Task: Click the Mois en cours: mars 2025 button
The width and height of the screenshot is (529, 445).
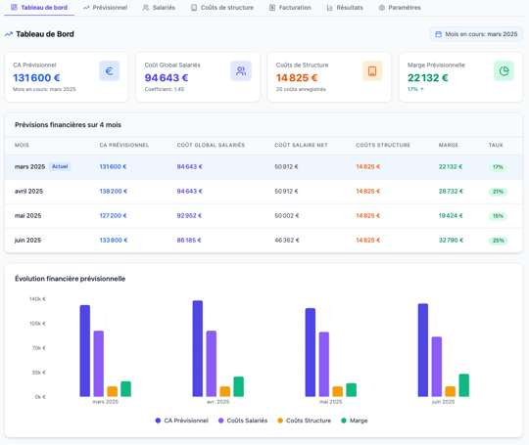Action: coord(476,34)
